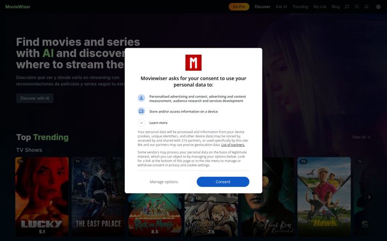Click the chat bubble icon in header
Screen dimensions: 387x241
tap(347, 6)
